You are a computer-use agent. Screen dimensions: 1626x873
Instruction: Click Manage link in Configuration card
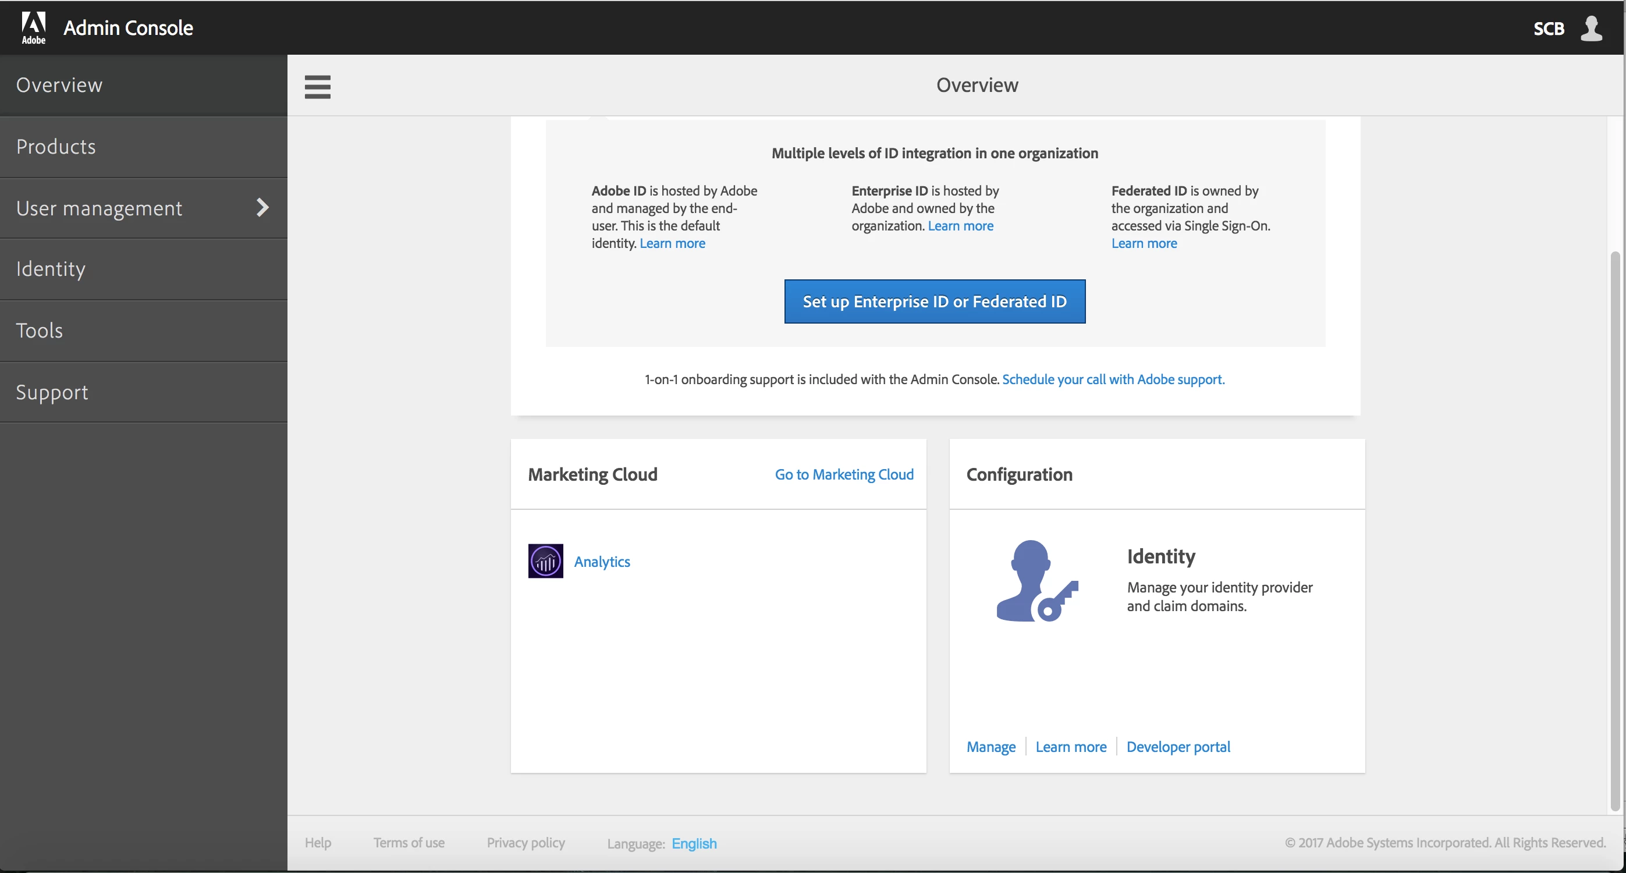(991, 747)
